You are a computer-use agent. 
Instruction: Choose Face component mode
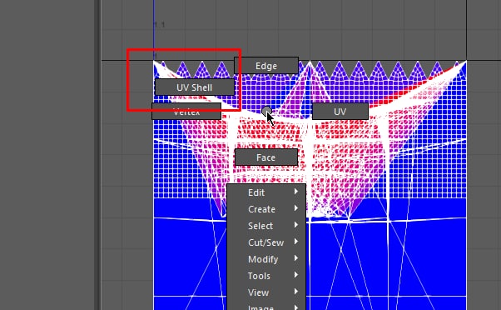[265, 157]
